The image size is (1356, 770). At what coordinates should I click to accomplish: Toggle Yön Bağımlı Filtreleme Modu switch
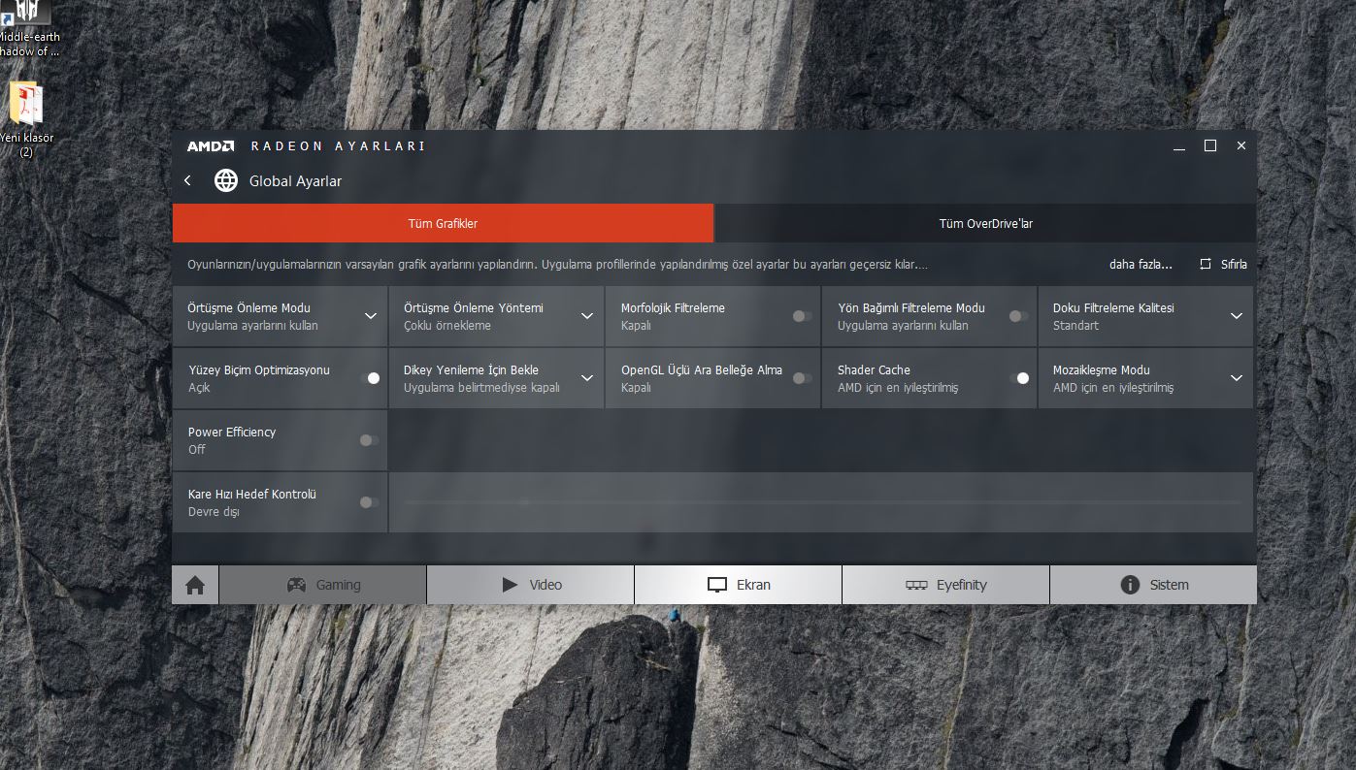[1018, 316]
